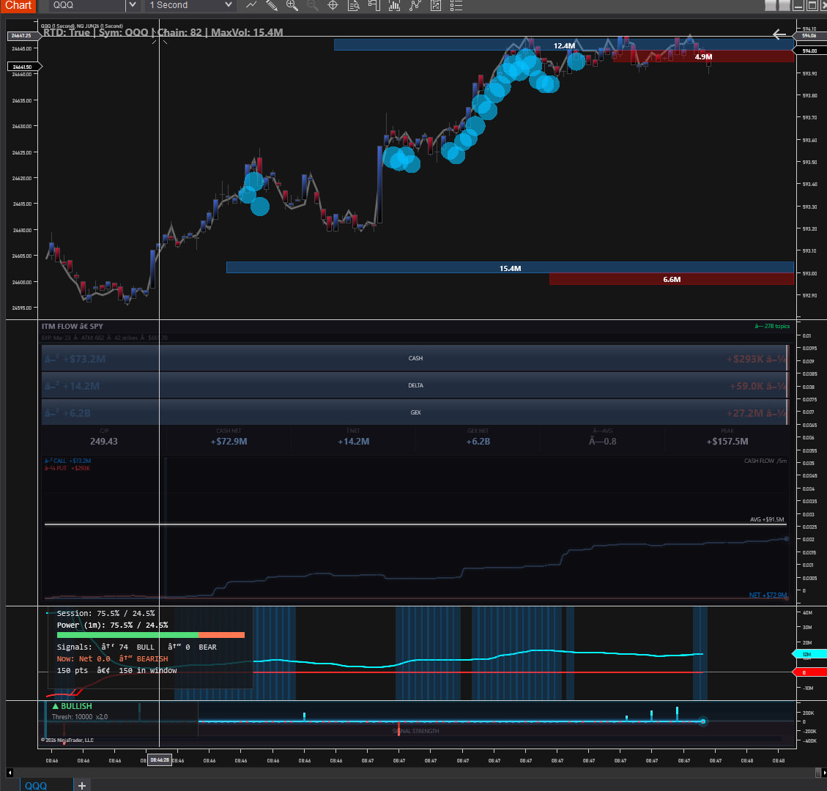Expand the QQQ instrument dropdown arrow

point(132,5)
